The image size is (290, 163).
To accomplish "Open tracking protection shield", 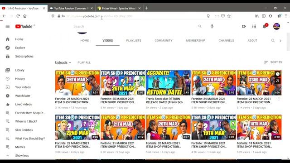I will (x=53, y=16).
